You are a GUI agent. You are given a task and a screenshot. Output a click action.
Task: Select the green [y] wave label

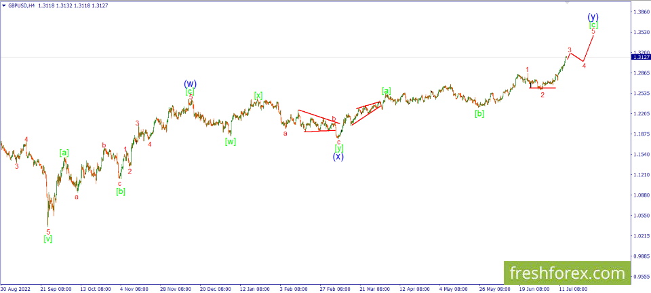coord(339,148)
